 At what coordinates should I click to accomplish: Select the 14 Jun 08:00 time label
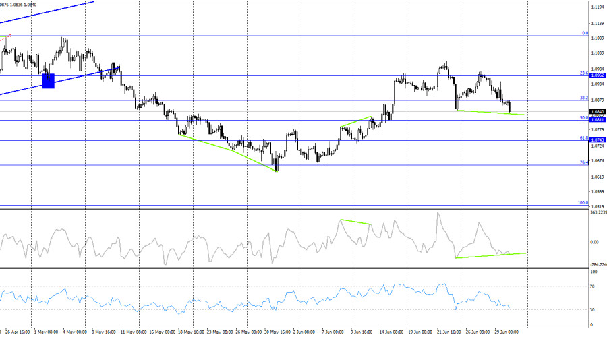click(x=391, y=332)
